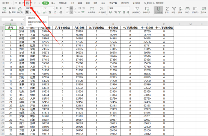The height and width of the screenshot is (136, 208).
Task: Switch to the Data tab
Action: (x=80, y=3)
